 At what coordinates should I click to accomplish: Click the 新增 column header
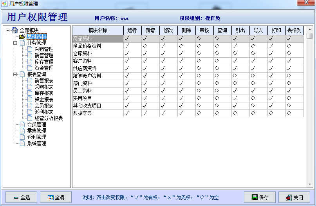tap(150, 30)
